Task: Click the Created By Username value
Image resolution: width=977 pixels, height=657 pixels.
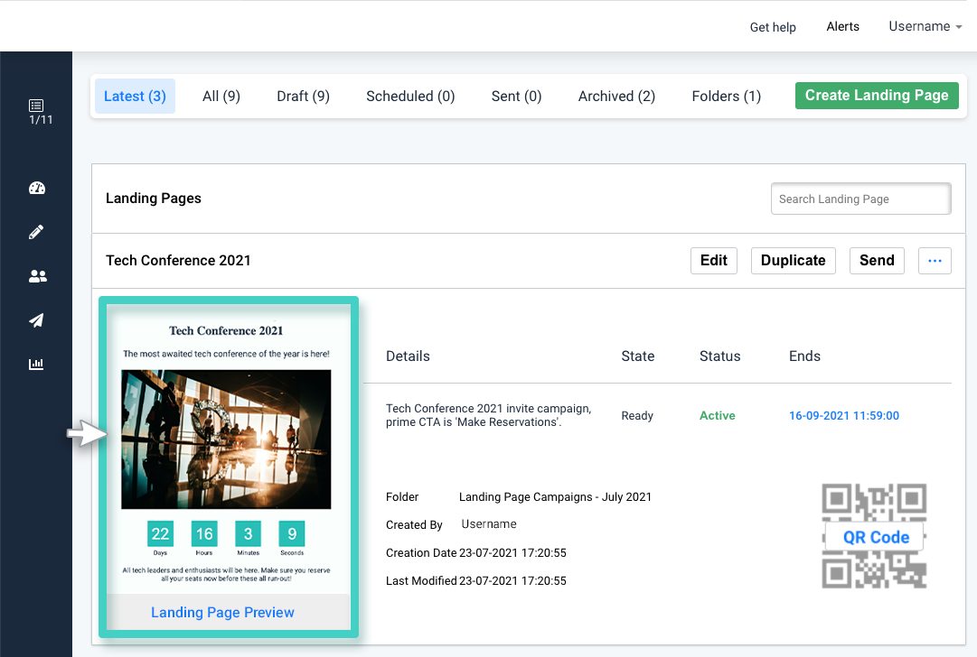Action: 488,524
